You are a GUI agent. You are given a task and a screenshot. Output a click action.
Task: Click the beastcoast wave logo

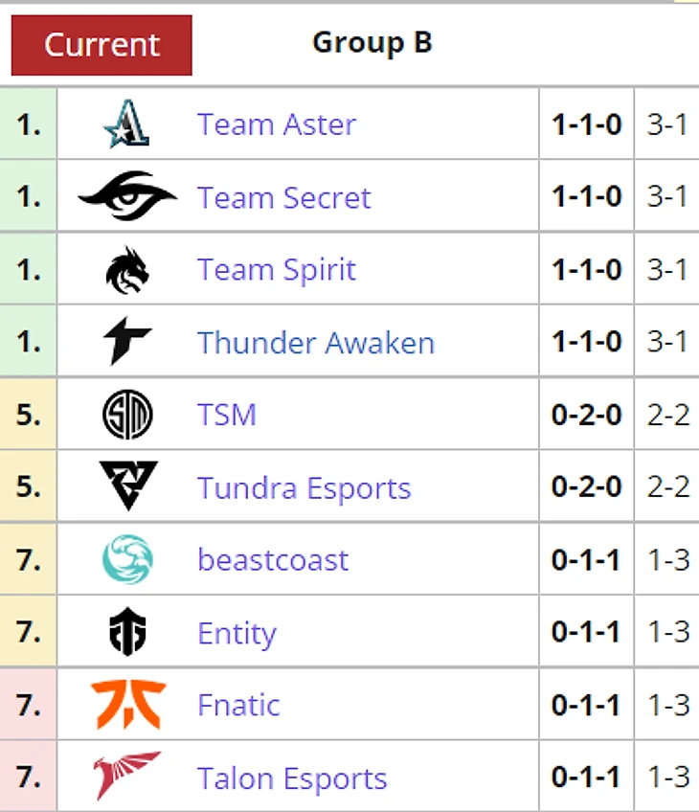(x=126, y=560)
